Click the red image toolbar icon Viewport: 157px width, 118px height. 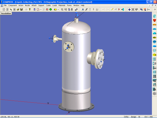[47, 10]
